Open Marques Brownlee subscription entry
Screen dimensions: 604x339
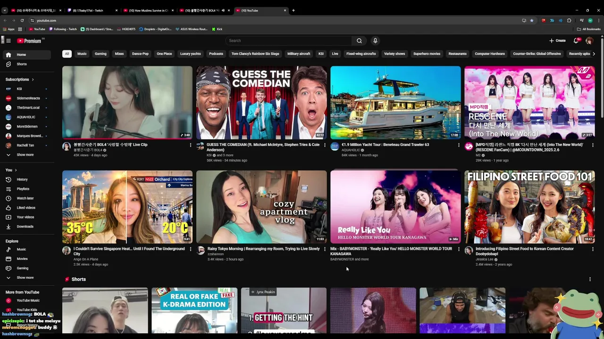tap(26, 136)
